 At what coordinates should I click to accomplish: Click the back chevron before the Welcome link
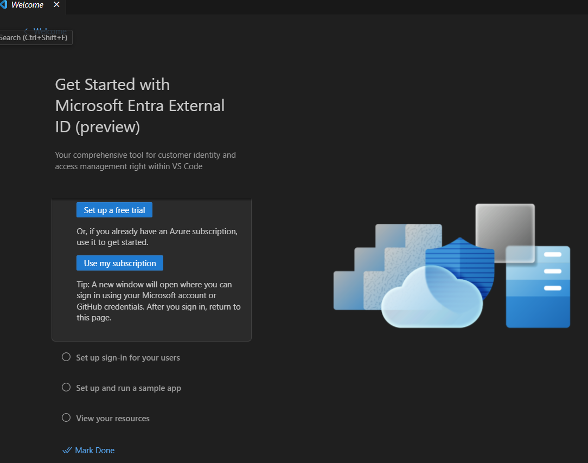tap(27, 31)
